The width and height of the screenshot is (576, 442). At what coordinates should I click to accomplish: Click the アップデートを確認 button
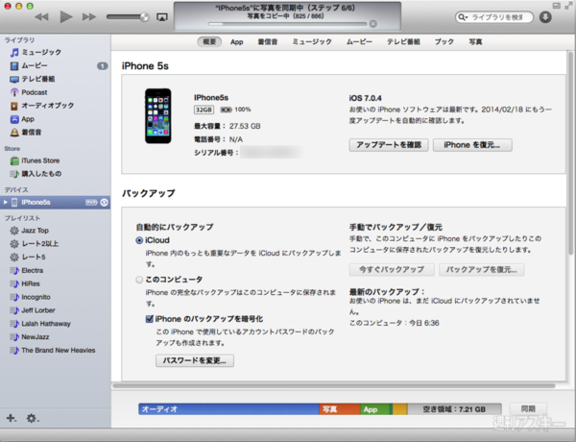(x=389, y=145)
